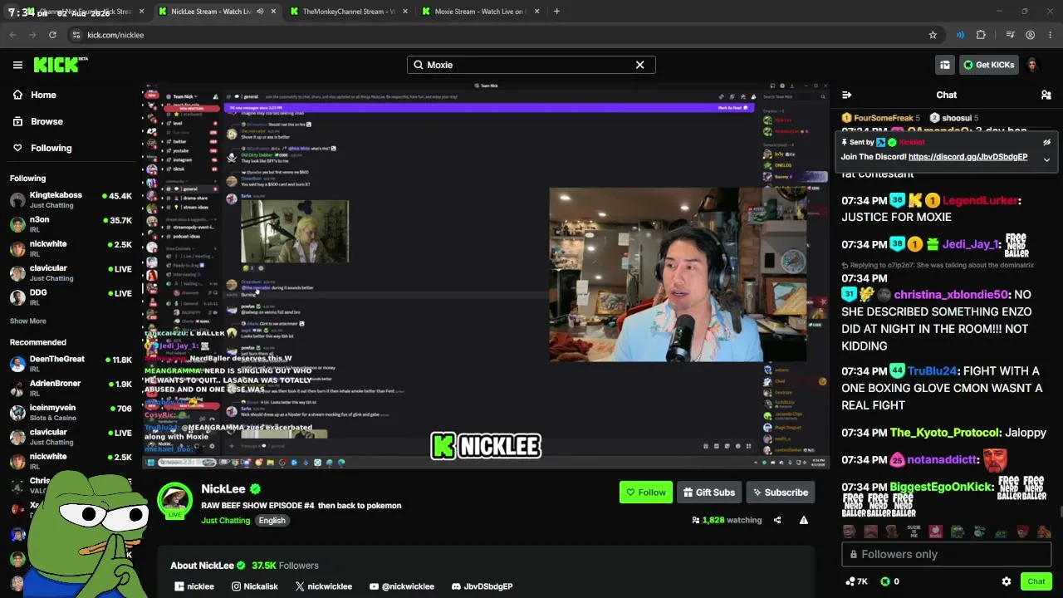Open the chat user list icon
The image size is (1063, 598).
1046,95
